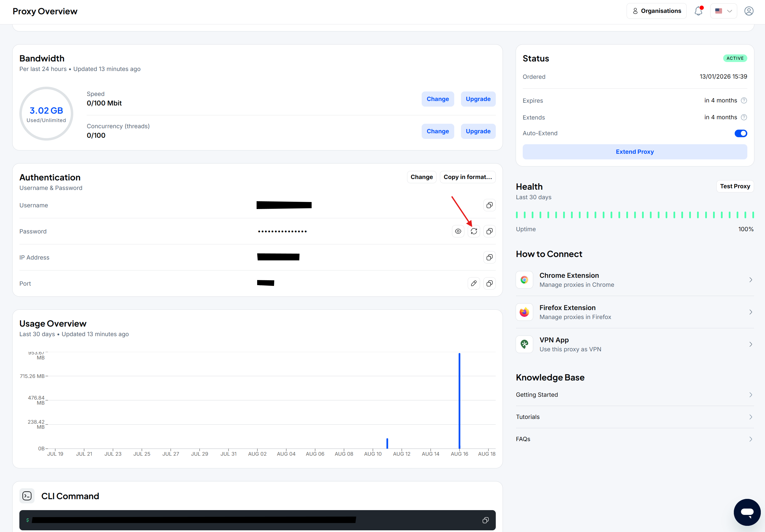Reveal password with the eye icon
The height and width of the screenshot is (532, 765).
458,231
